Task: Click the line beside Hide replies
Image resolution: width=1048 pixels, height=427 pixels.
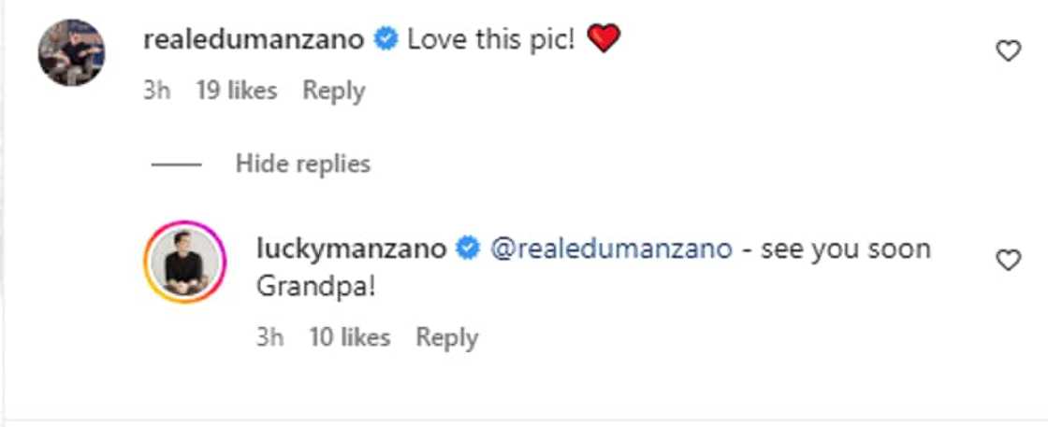Action: click(x=176, y=164)
